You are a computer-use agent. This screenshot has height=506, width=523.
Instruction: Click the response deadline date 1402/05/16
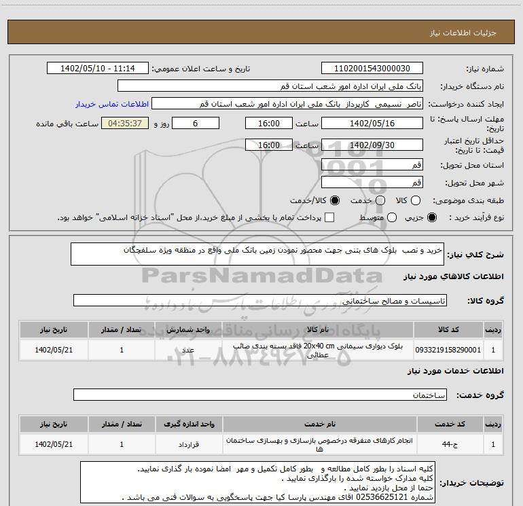372,123
